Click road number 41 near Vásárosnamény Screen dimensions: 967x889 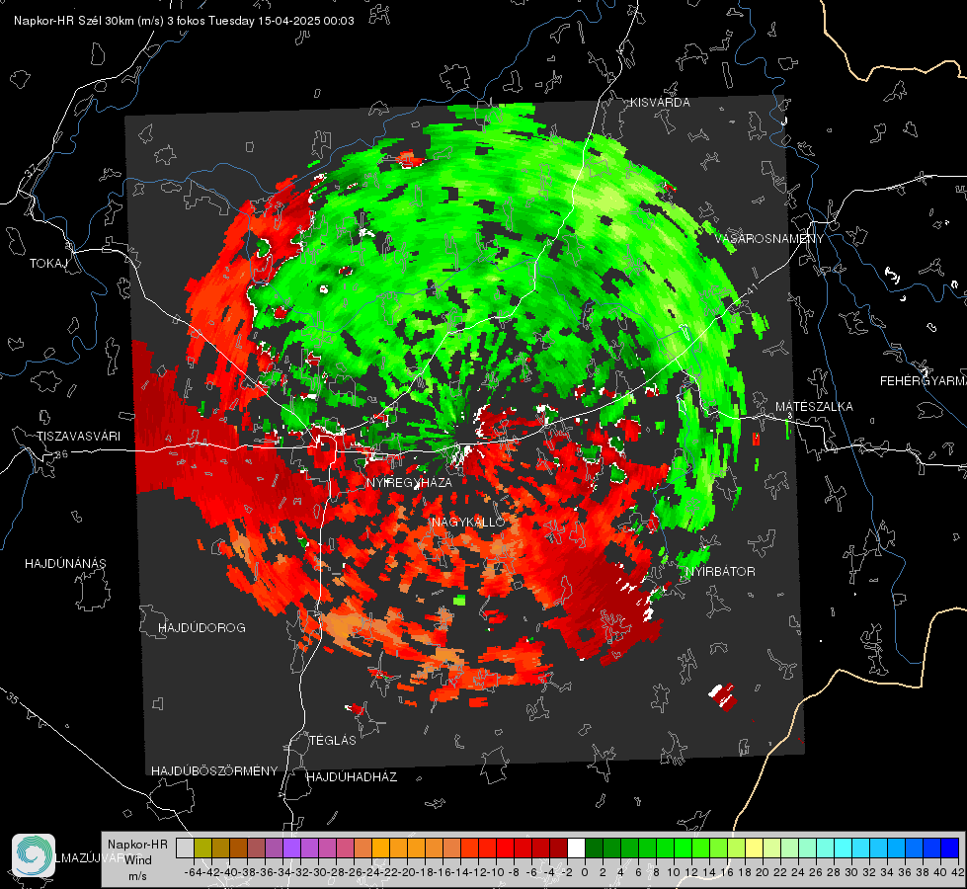(751, 289)
